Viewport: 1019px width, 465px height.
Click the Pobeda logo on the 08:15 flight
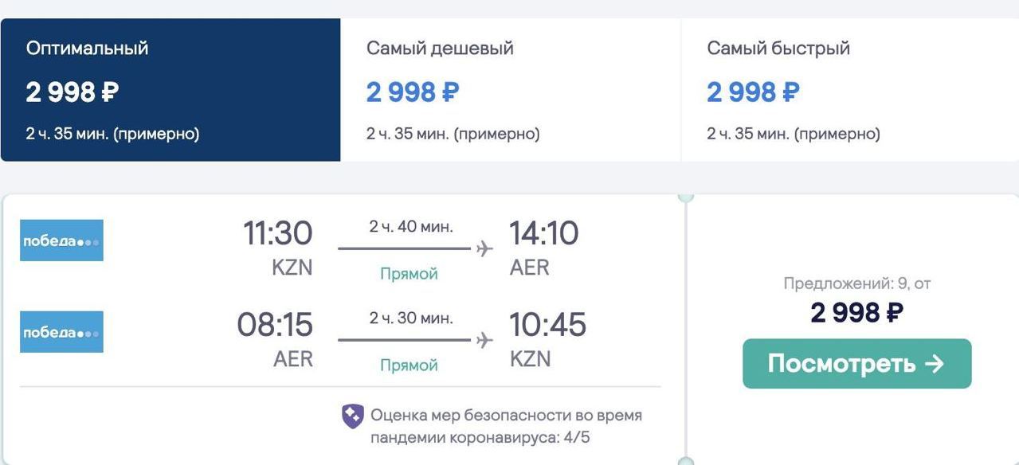click(x=61, y=332)
